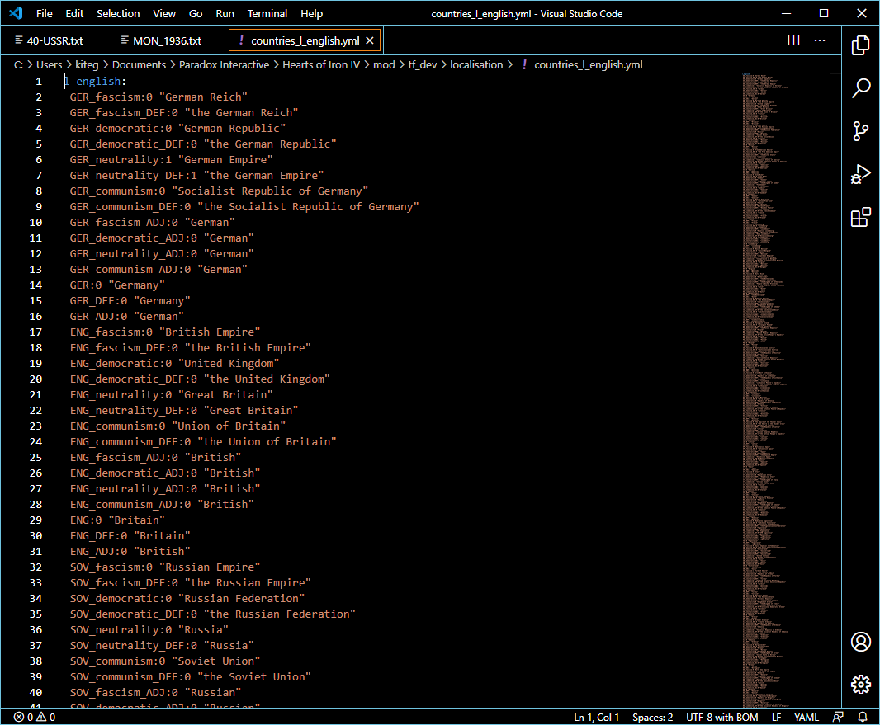Open the Go menu

[x=196, y=13]
